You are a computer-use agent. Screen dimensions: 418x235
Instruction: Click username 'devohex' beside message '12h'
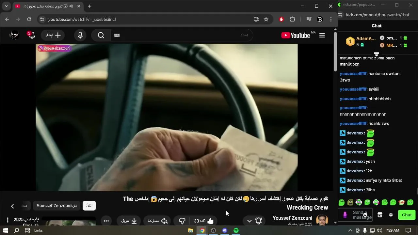[355, 171]
